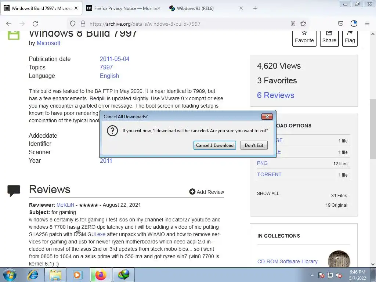Switch to Firefox Privacy Notice tab

[x=123, y=8]
